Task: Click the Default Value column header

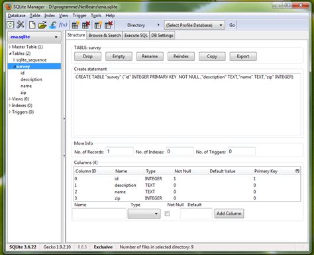Action: pos(223,171)
